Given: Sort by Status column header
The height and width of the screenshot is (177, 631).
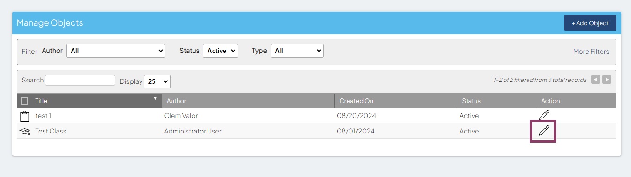Looking at the screenshot, I should point(471,101).
